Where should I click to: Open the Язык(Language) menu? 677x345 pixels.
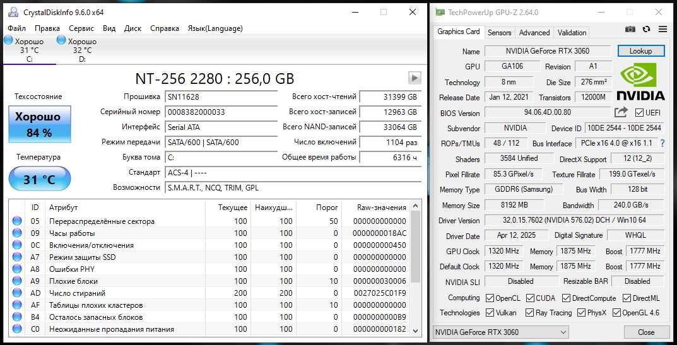click(215, 28)
